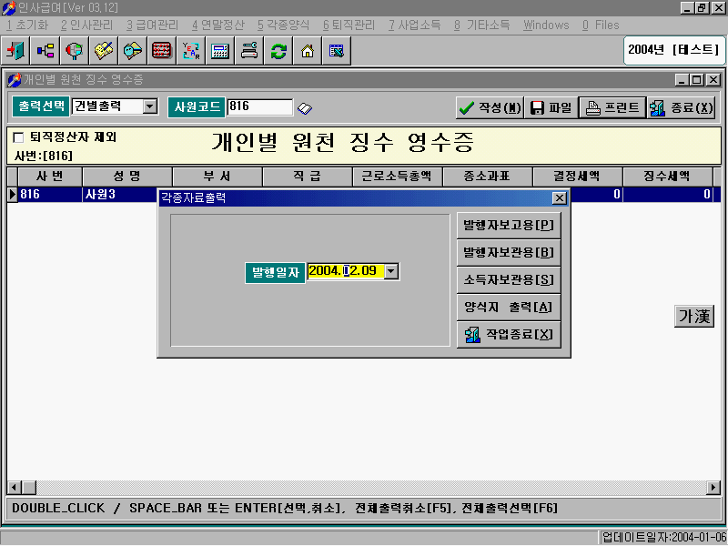This screenshot has width=728, height=546.
Task: Click the notepad with pencil toolbar icon
Action: point(104,51)
